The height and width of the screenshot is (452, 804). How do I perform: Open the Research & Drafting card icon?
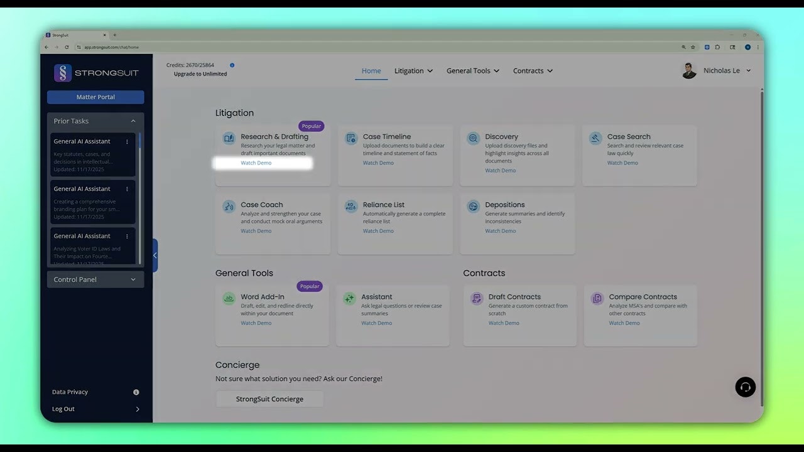[229, 138]
